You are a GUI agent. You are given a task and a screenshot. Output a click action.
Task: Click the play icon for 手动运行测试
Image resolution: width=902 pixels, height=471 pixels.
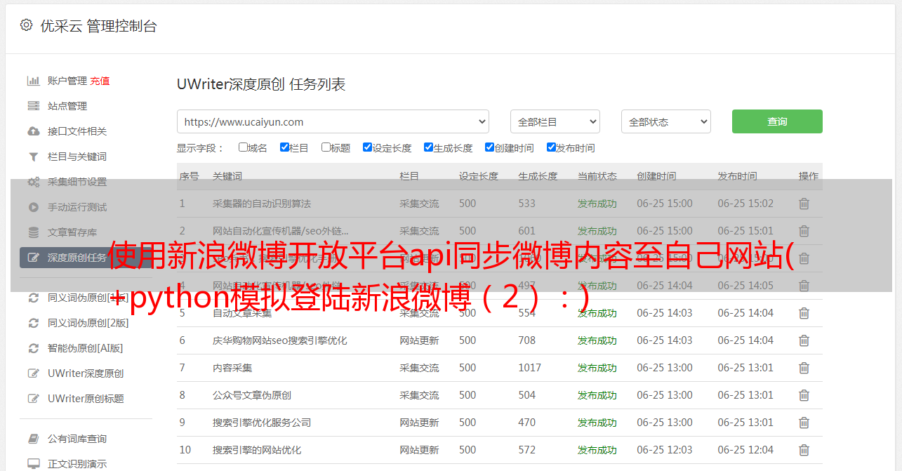pyautogui.click(x=33, y=207)
